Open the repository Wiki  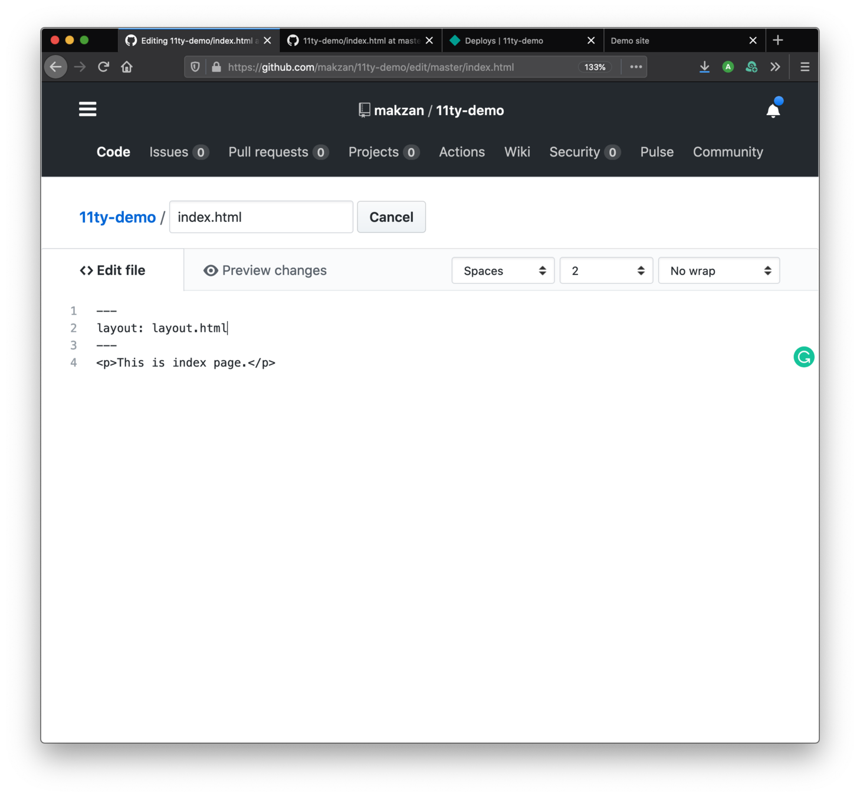517,152
